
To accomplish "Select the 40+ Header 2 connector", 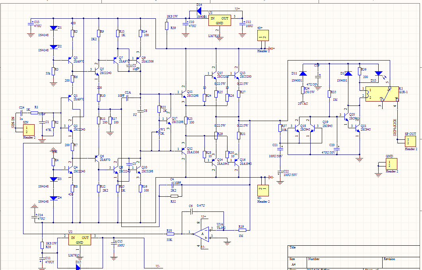I will [263, 35].
